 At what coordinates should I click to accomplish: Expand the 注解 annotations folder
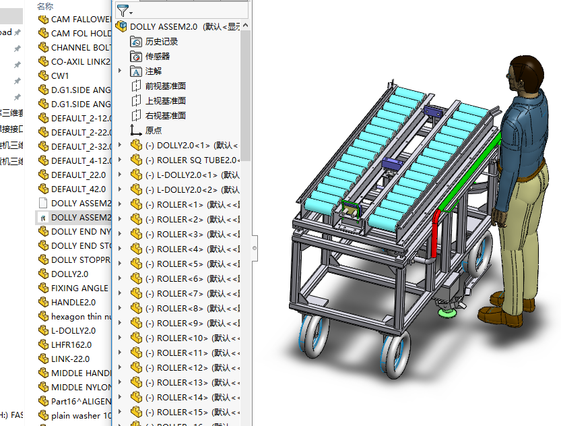(120, 71)
